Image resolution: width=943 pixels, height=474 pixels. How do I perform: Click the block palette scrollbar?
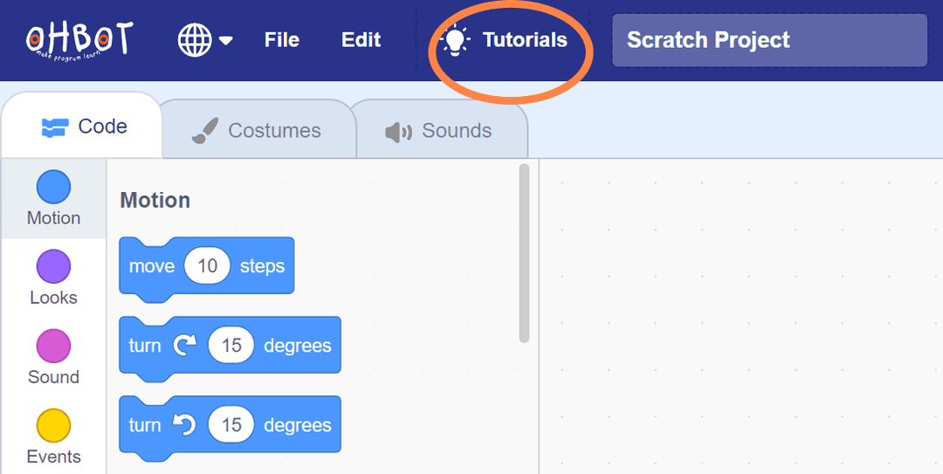point(524,253)
